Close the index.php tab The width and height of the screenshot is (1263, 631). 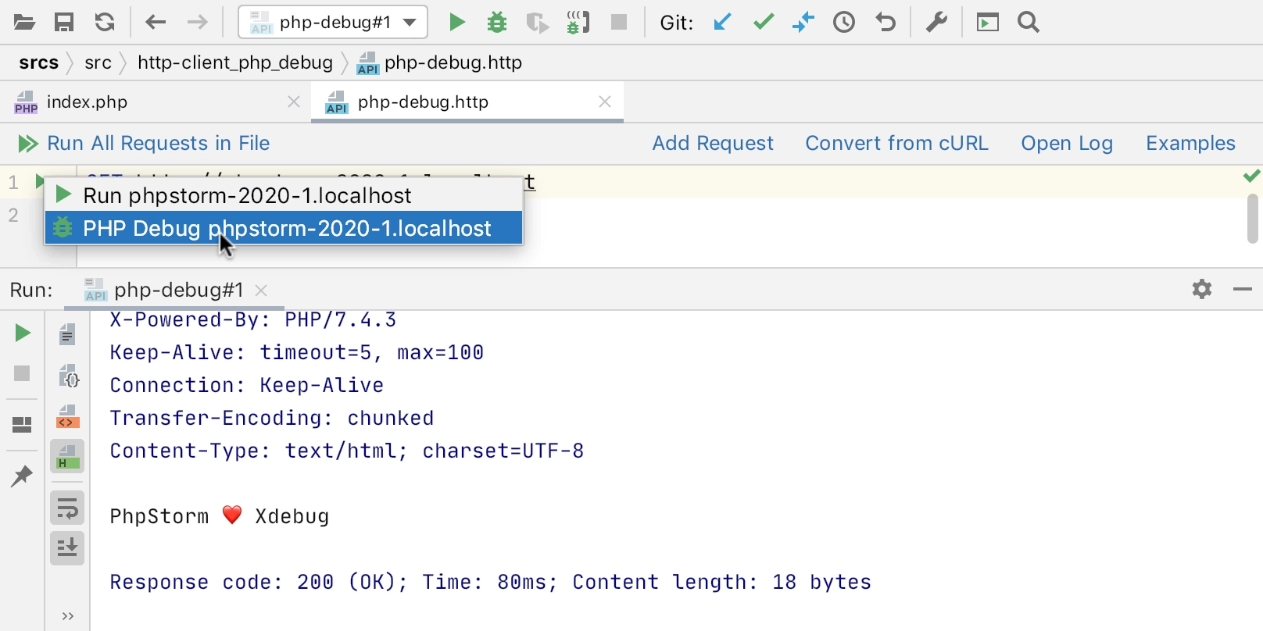pos(294,102)
